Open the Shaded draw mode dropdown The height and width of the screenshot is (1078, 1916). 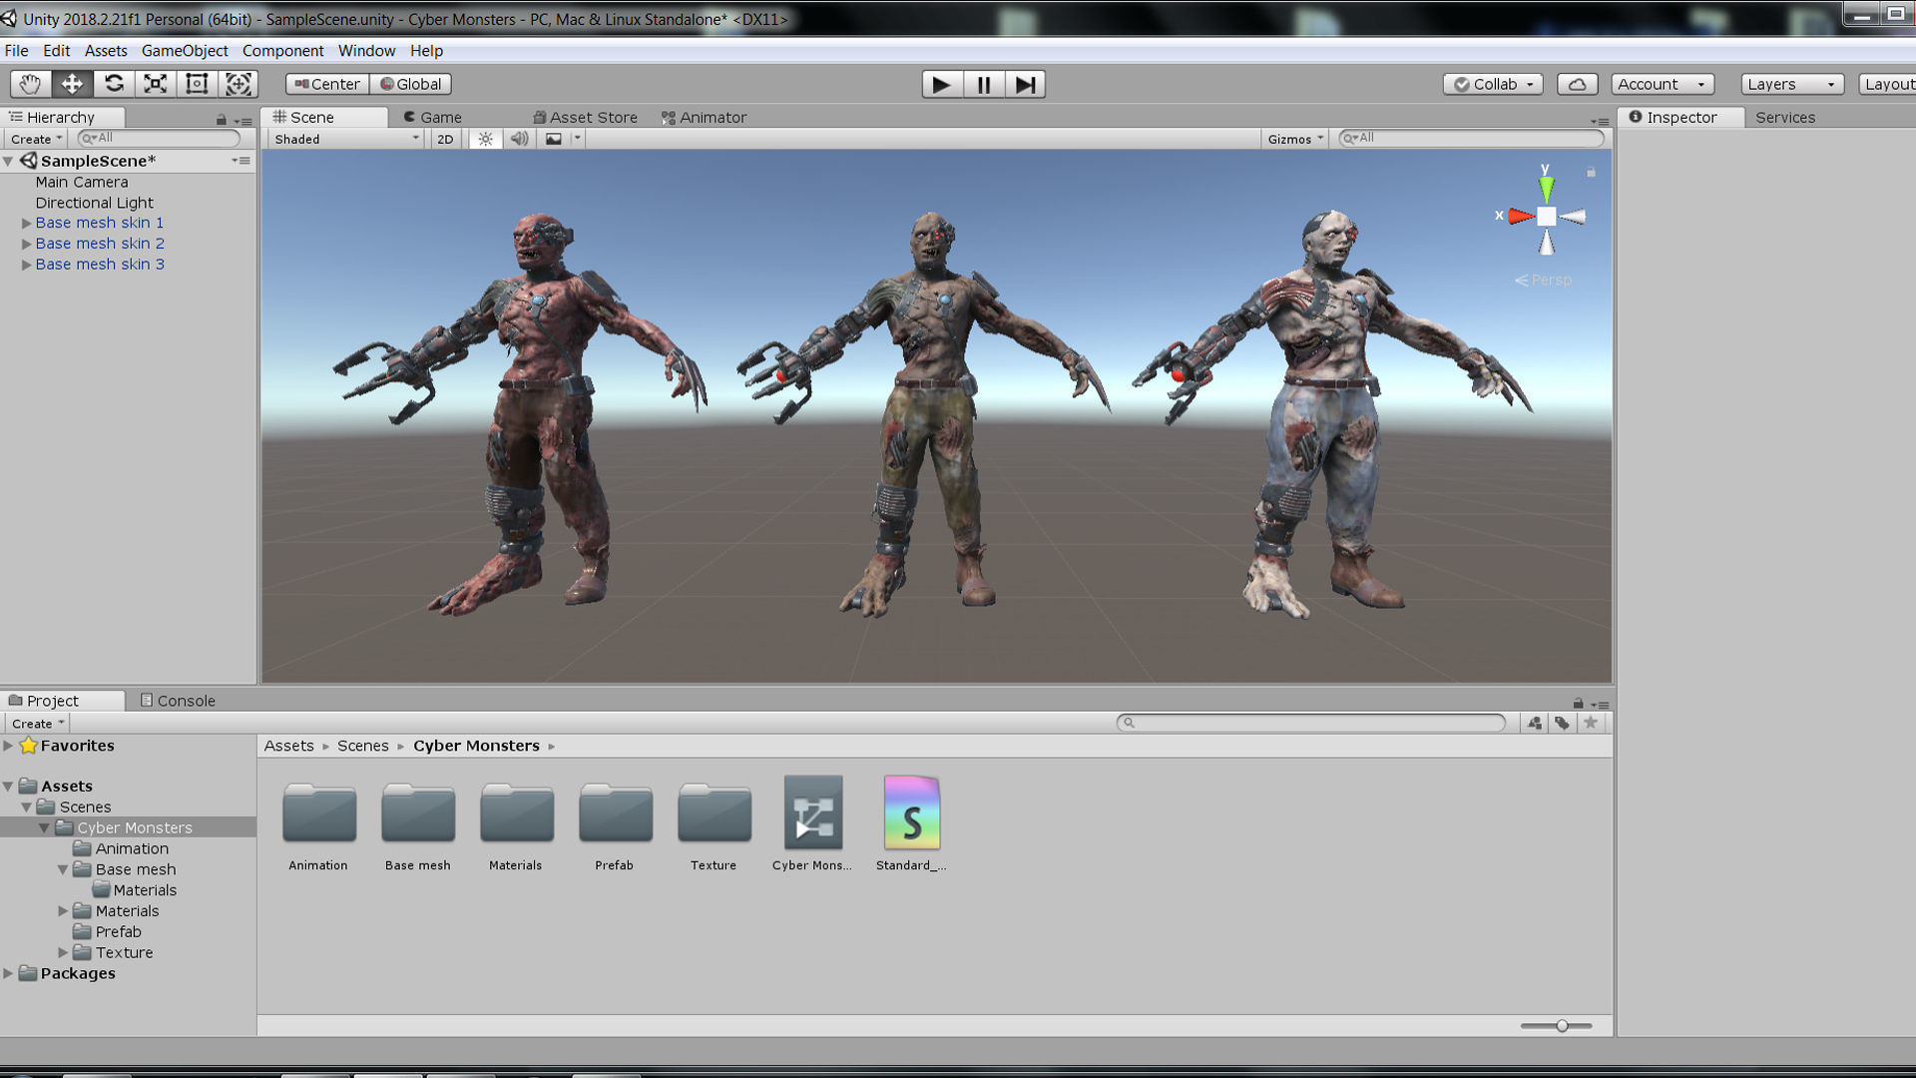[346, 139]
